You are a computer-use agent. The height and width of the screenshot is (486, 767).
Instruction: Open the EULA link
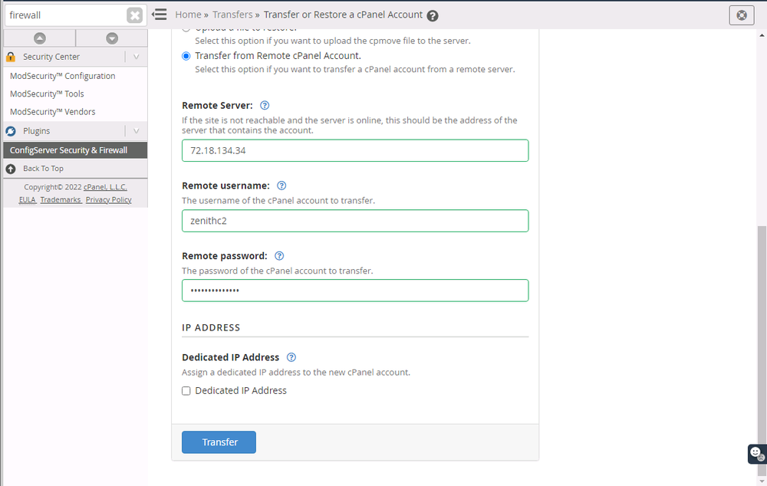27,199
